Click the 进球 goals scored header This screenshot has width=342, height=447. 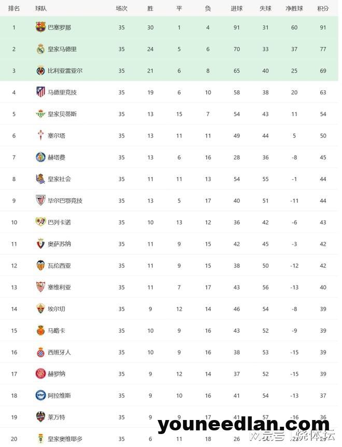click(237, 8)
